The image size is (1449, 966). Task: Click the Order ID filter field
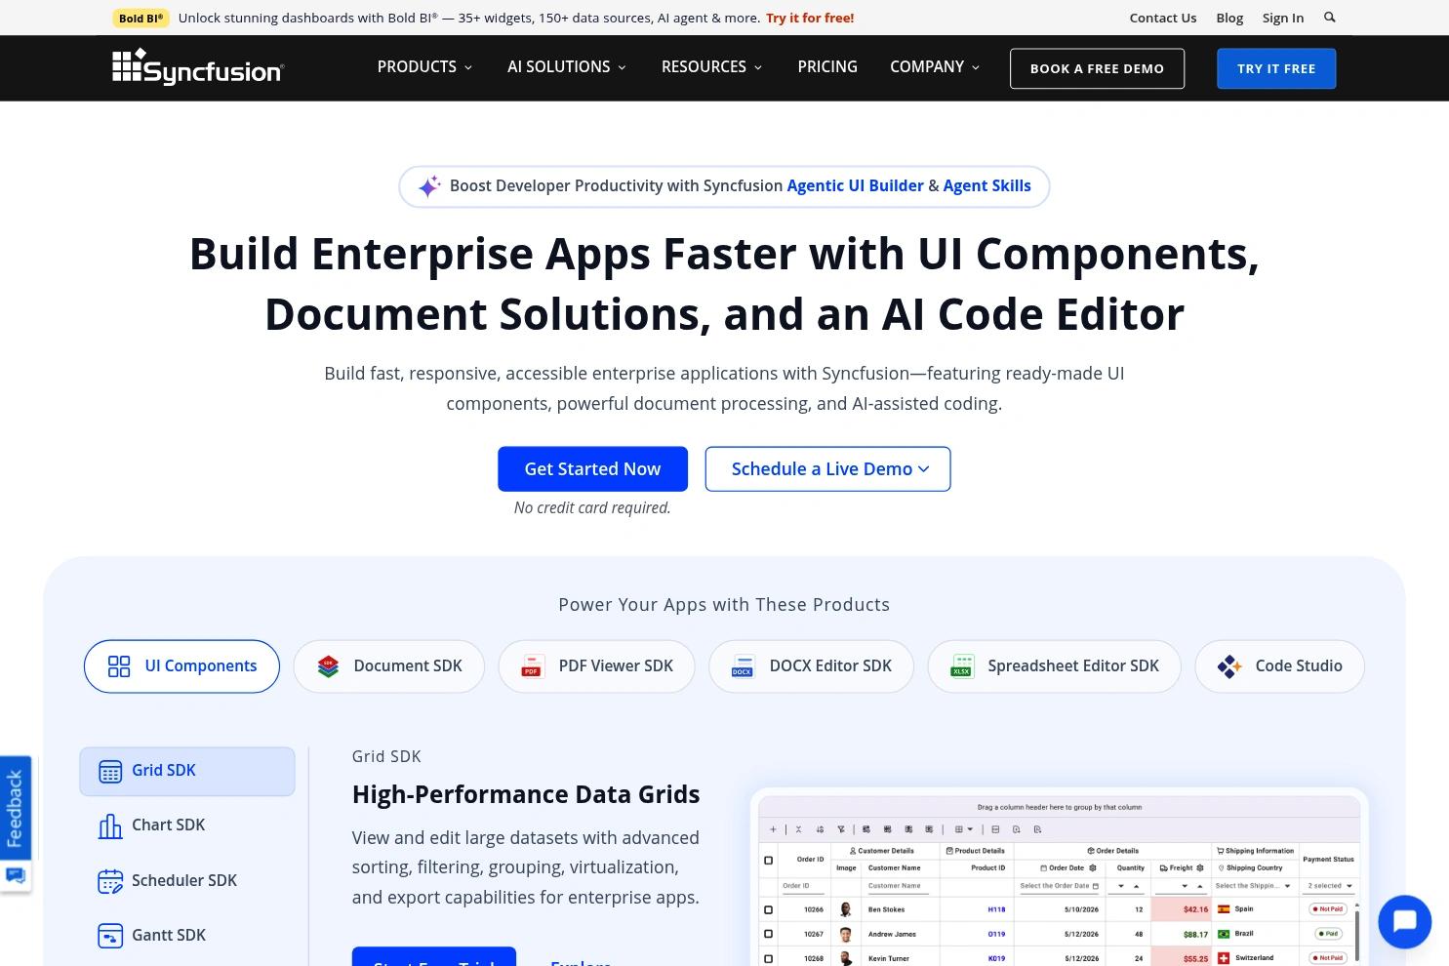[x=805, y=886]
